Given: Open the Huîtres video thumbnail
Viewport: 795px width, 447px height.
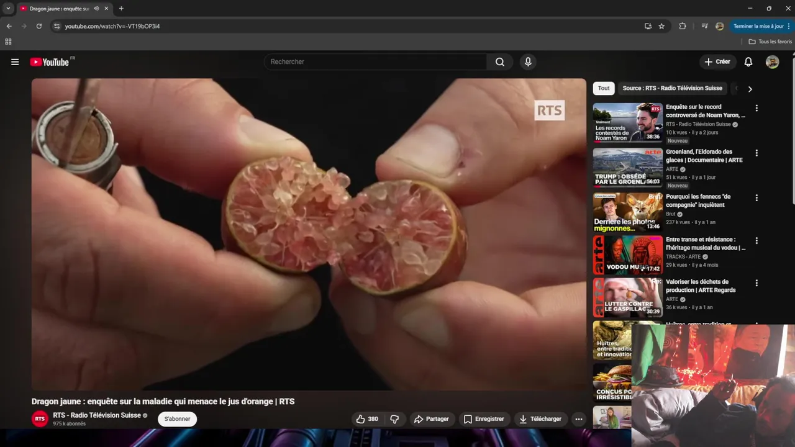Looking at the screenshot, I should click(612, 340).
